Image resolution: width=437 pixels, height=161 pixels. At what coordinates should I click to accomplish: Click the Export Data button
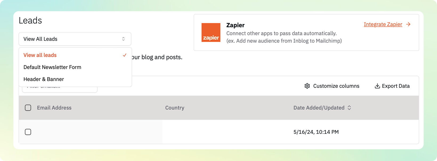[392, 86]
